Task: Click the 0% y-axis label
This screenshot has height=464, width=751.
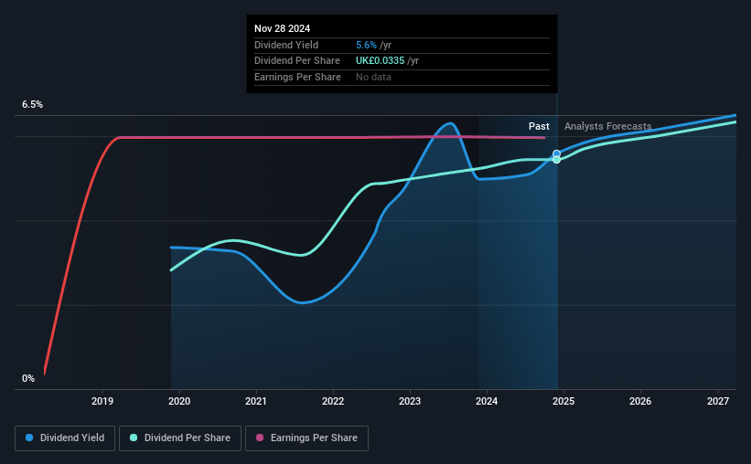Action: coord(28,378)
